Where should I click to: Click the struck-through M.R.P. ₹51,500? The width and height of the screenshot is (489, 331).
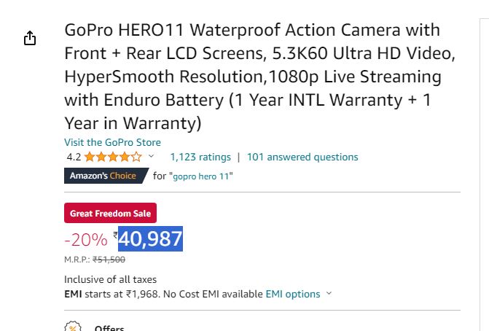coord(109,260)
